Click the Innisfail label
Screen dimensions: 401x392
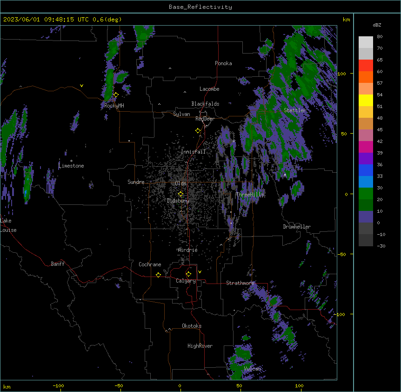coord(193,152)
